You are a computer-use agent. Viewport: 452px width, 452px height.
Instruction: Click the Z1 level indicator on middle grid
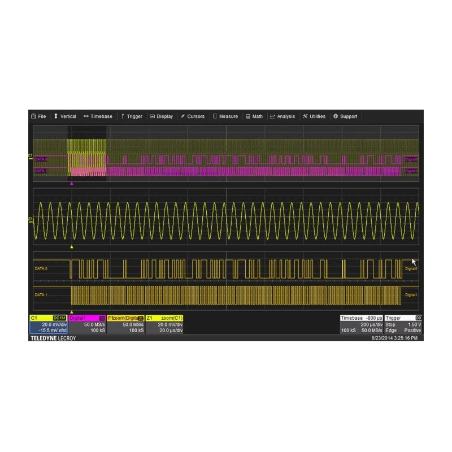point(31,220)
